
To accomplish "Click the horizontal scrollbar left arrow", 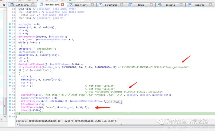I will [x=17, y=124].
